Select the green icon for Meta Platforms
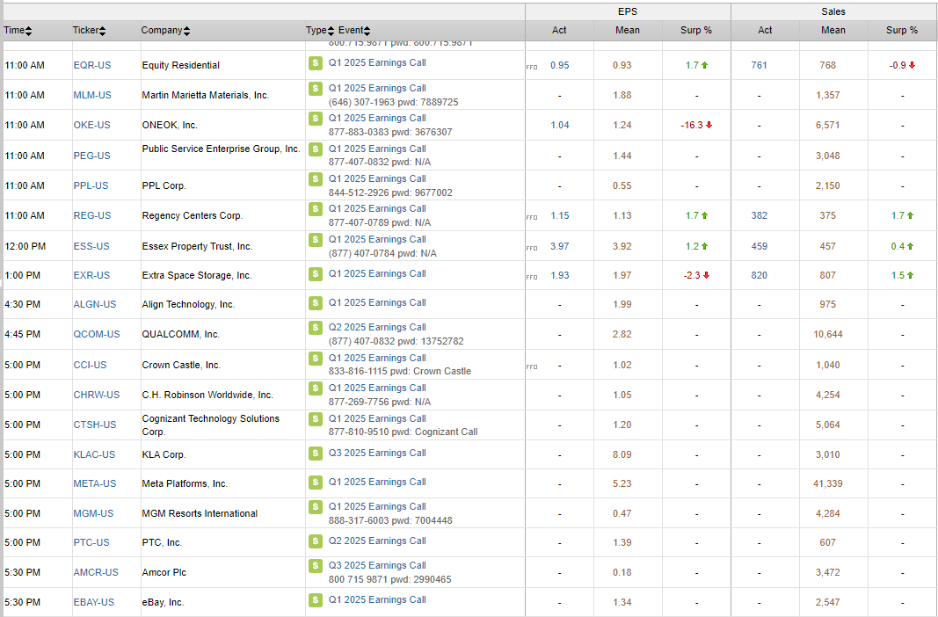This screenshot has height=617, width=938. click(316, 483)
